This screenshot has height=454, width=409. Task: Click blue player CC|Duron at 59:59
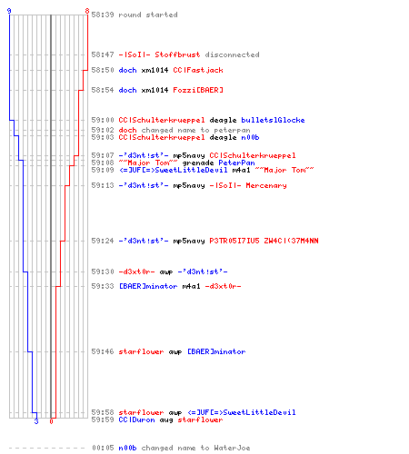pyautogui.click(x=136, y=419)
